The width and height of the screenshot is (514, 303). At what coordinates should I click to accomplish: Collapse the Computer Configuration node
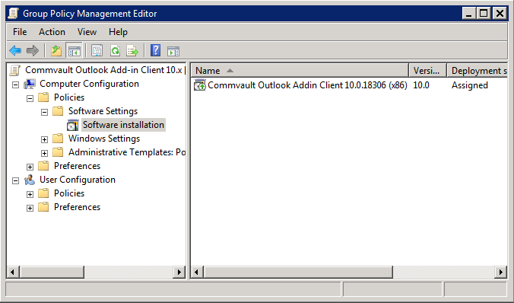pyautogui.click(x=15, y=85)
